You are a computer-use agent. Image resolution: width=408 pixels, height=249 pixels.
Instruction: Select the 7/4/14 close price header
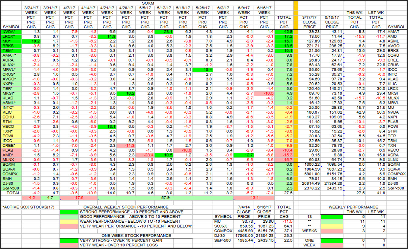[x=244, y=207]
